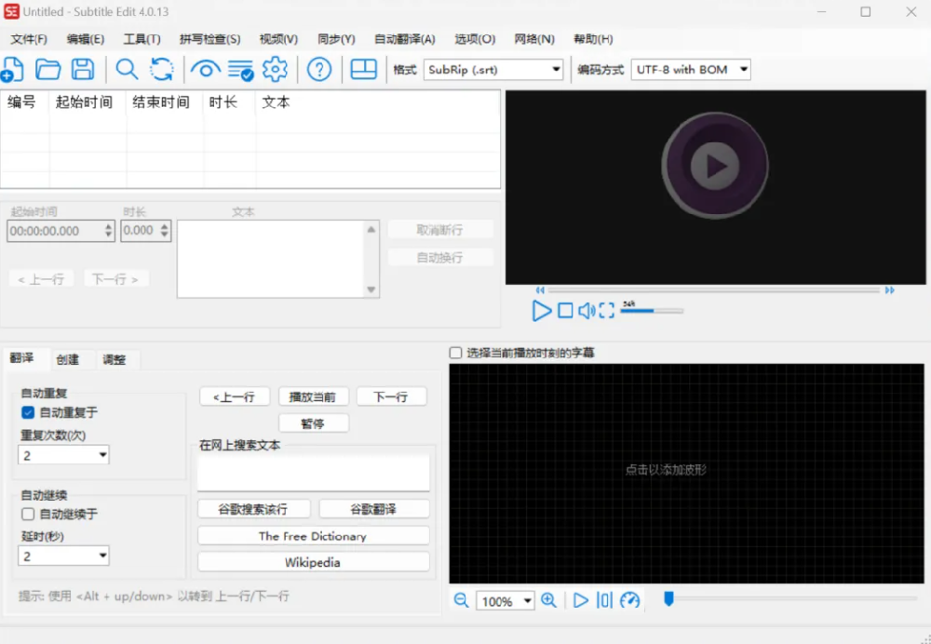Open the Find magnifier tool
The width and height of the screenshot is (931, 644).
127,69
